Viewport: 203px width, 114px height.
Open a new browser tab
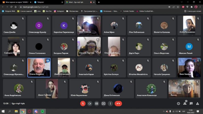coord(99,2)
